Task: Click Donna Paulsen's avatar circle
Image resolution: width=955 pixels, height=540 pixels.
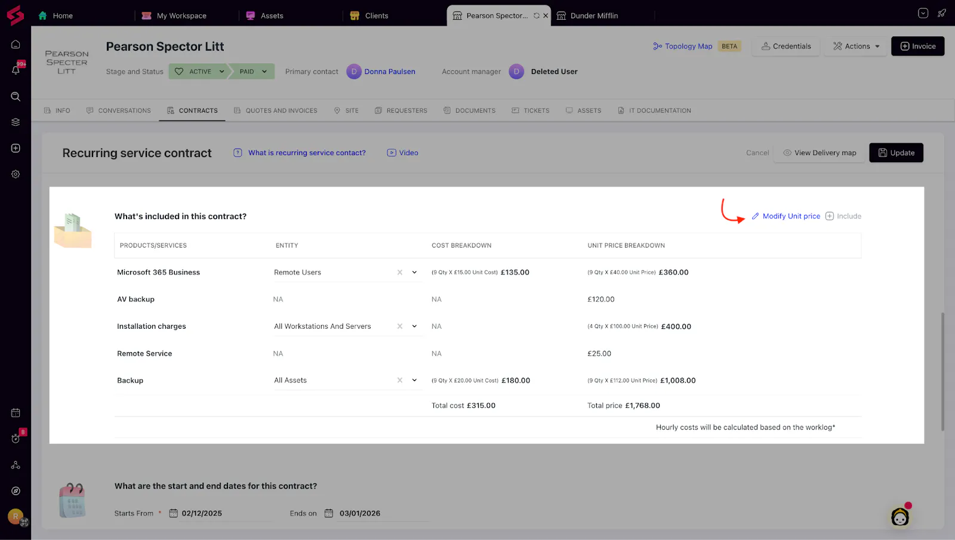Action: 354,72
